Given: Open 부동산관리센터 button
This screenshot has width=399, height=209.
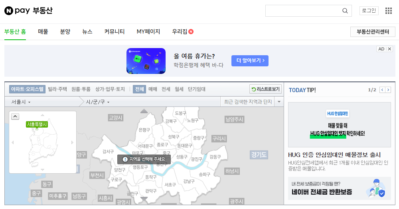Looking at the screenshot, I should coord(373,32).
